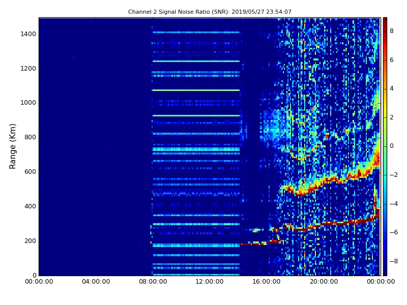Click the colorbar label −2
The image size is (407, 305).
(x=393, y=175)
